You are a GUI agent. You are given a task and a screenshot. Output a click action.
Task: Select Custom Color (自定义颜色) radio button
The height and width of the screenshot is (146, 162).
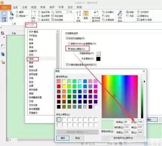pyautogui.click(x=69, y=49)
